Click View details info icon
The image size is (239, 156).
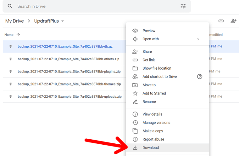[x=135, y=114]
